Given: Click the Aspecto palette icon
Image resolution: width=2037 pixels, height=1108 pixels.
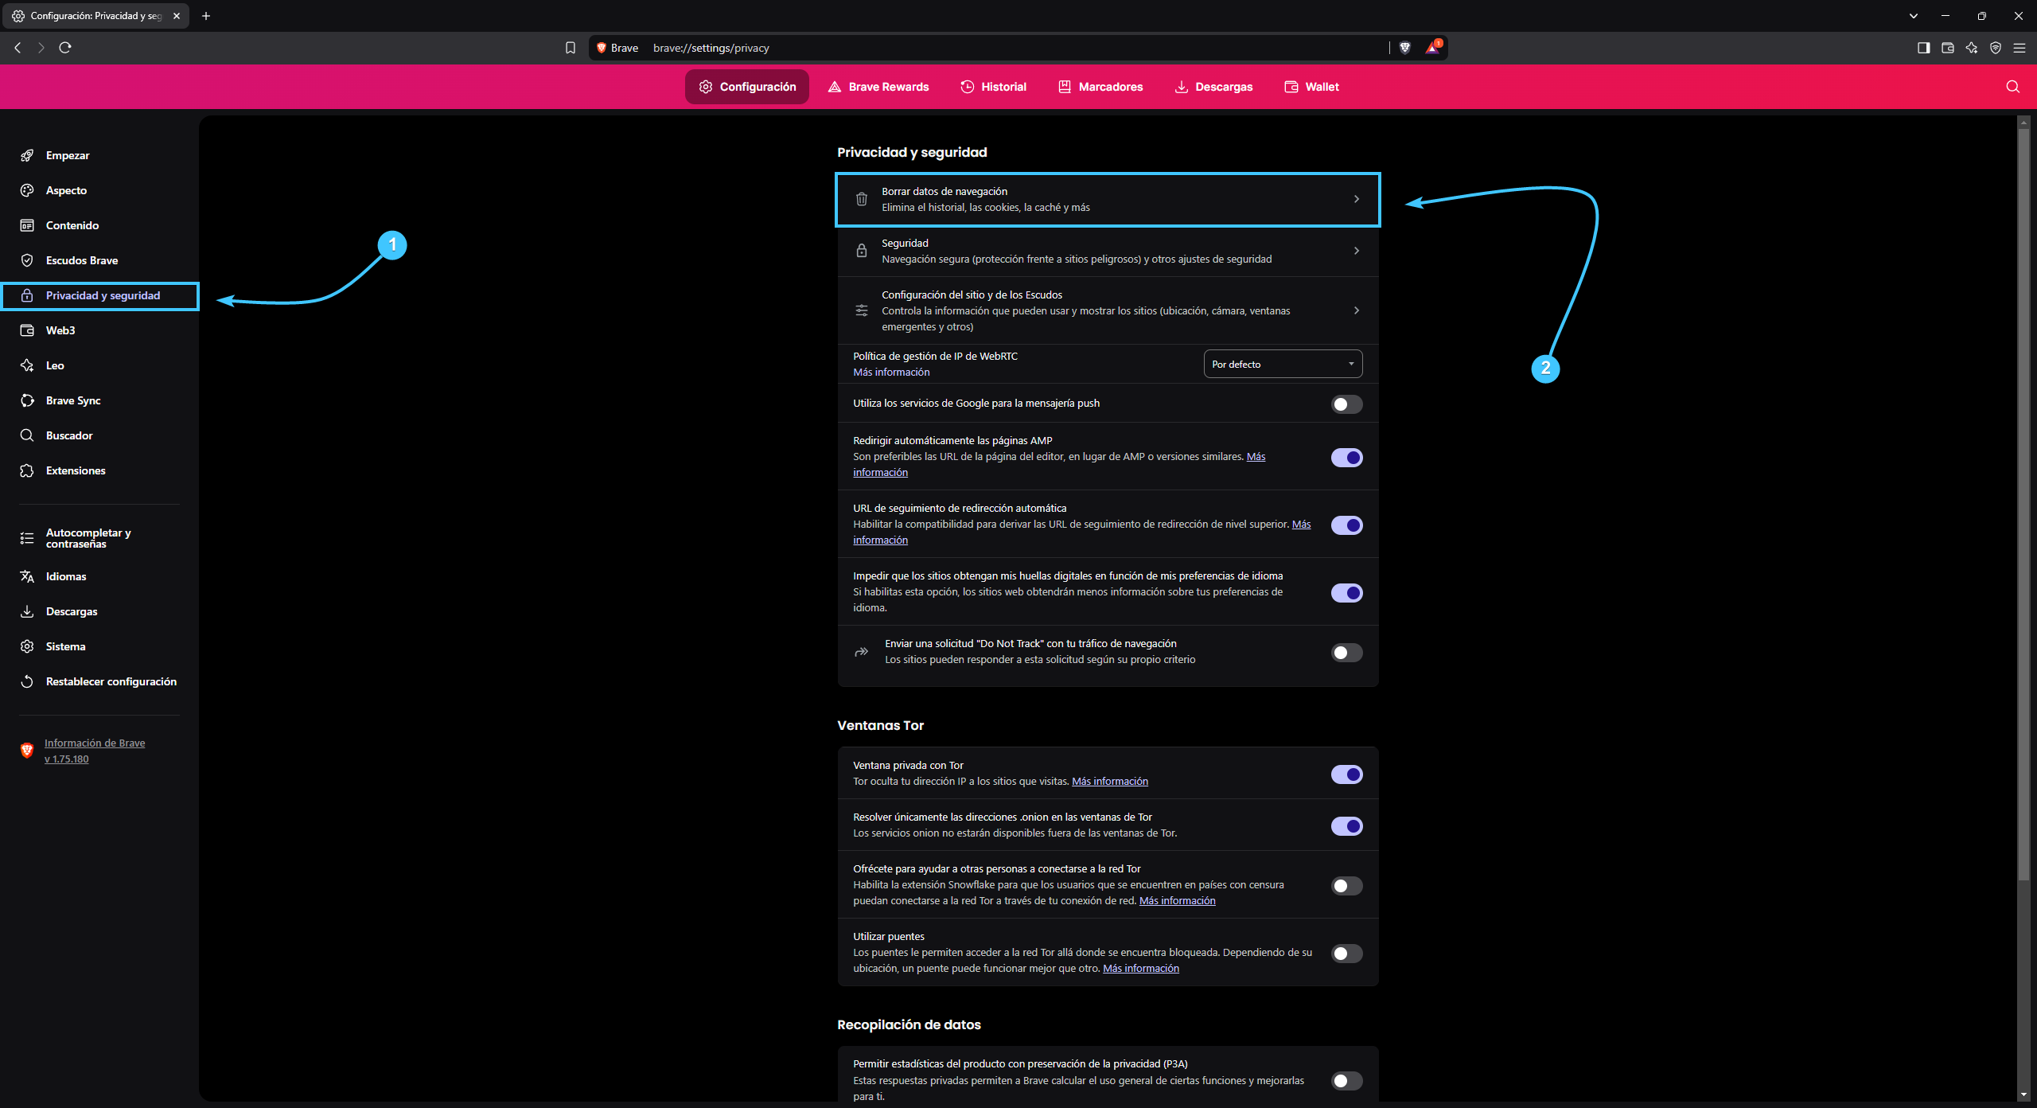Looking at the screenshot, I should pyautogui.click(x=27, y=190).
